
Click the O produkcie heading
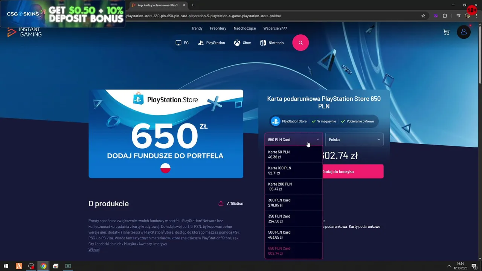[108, 204]
